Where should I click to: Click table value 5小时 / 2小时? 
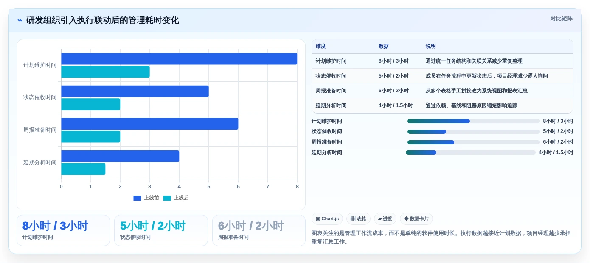(393, 76)
